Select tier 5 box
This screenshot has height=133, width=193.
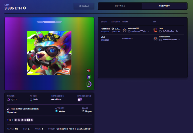point(32,120)
